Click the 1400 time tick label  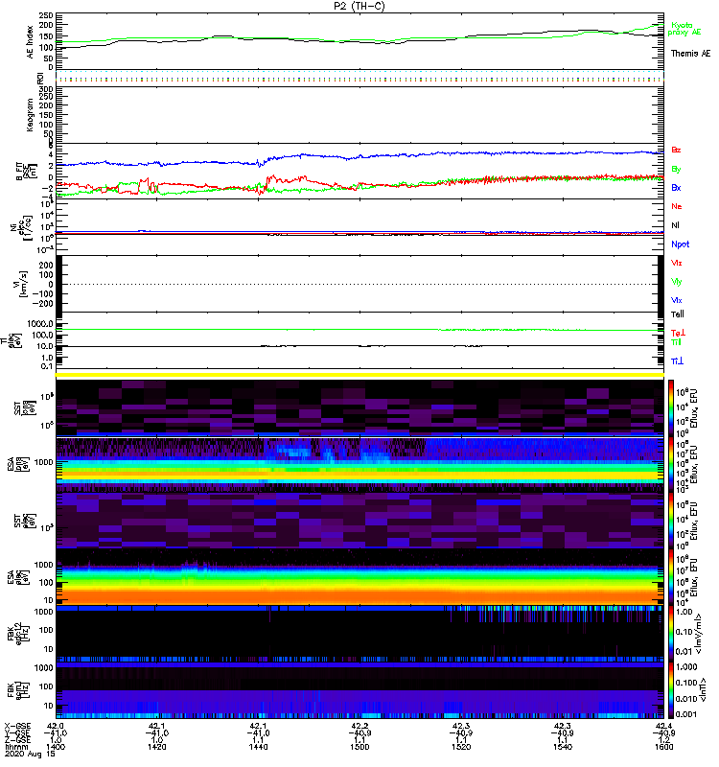tap(56, 747)
